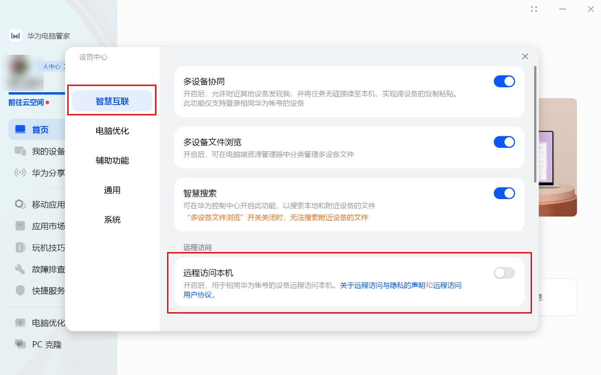
Task: Click the orange 多设备文件浏览 warning text
Action: pyautogui.click(x=276, y=217)
